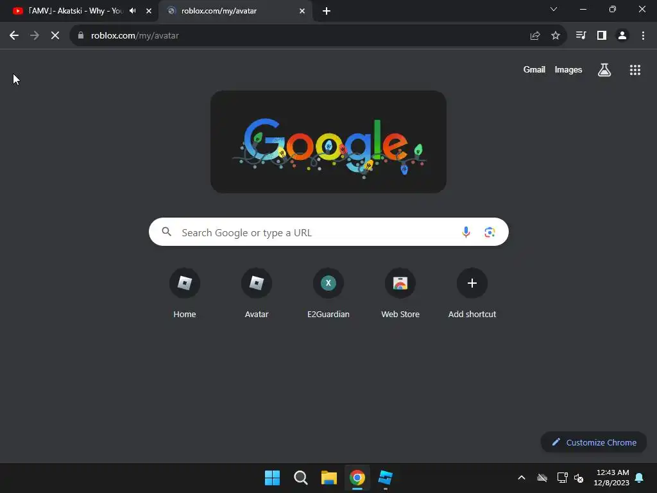Open the tab search dropdown arrow
Screen dimensions: 657x493
554,9
